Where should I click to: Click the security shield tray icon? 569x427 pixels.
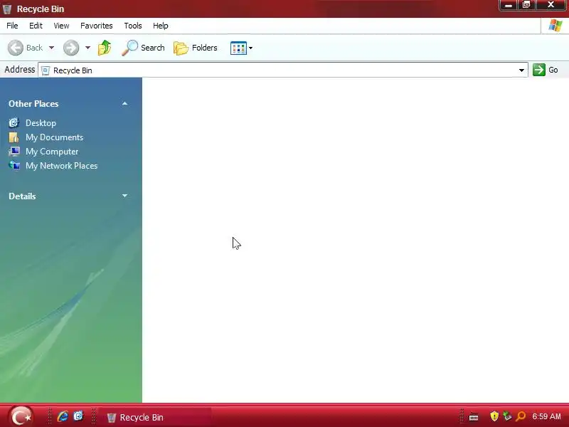point(494,416)
